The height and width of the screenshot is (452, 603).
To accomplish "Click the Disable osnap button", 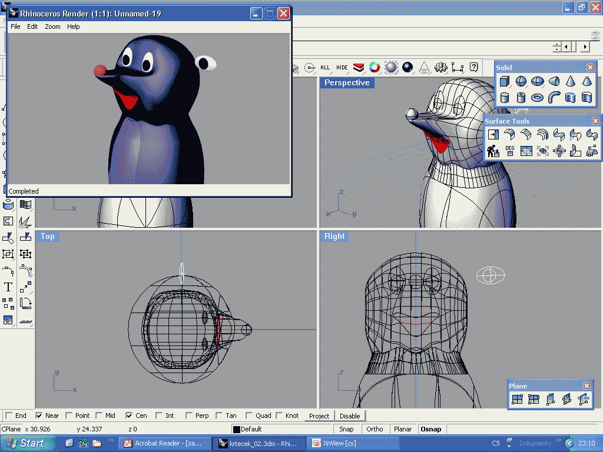I will click(350, 416).
